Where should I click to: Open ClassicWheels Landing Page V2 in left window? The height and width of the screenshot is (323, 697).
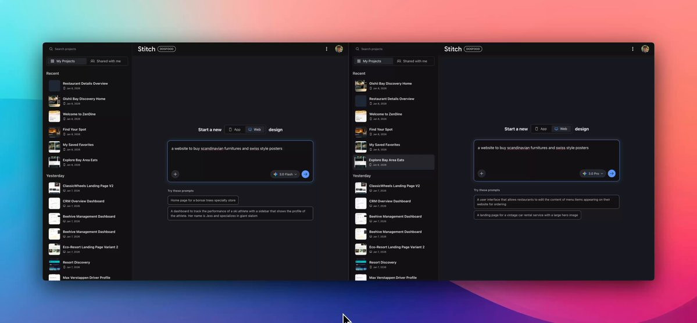(88, 188)
